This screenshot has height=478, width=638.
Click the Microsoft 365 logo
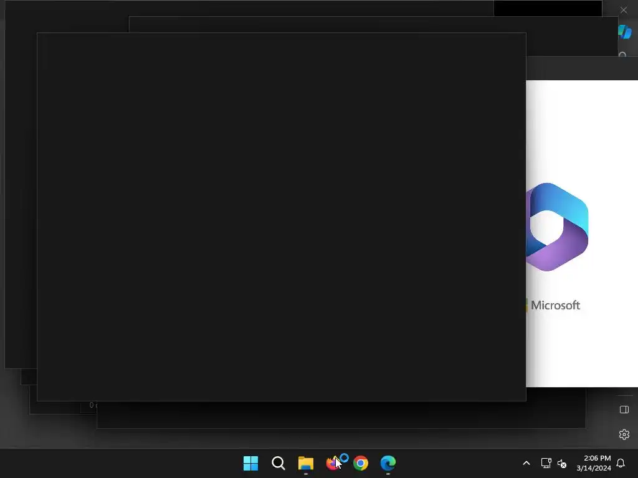tap(557, 227)
